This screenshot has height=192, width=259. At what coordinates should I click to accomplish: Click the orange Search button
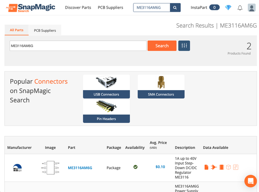click(162, 46)
